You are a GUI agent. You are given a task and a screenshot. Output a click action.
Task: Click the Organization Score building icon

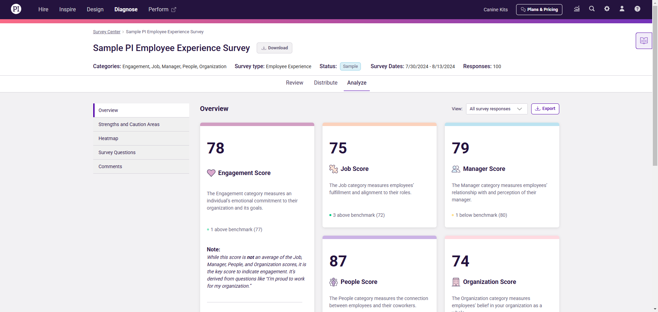(x=456, y=282)
